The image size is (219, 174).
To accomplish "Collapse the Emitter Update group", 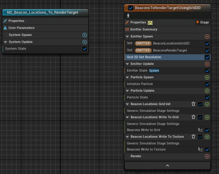I will tap(127, 64).
